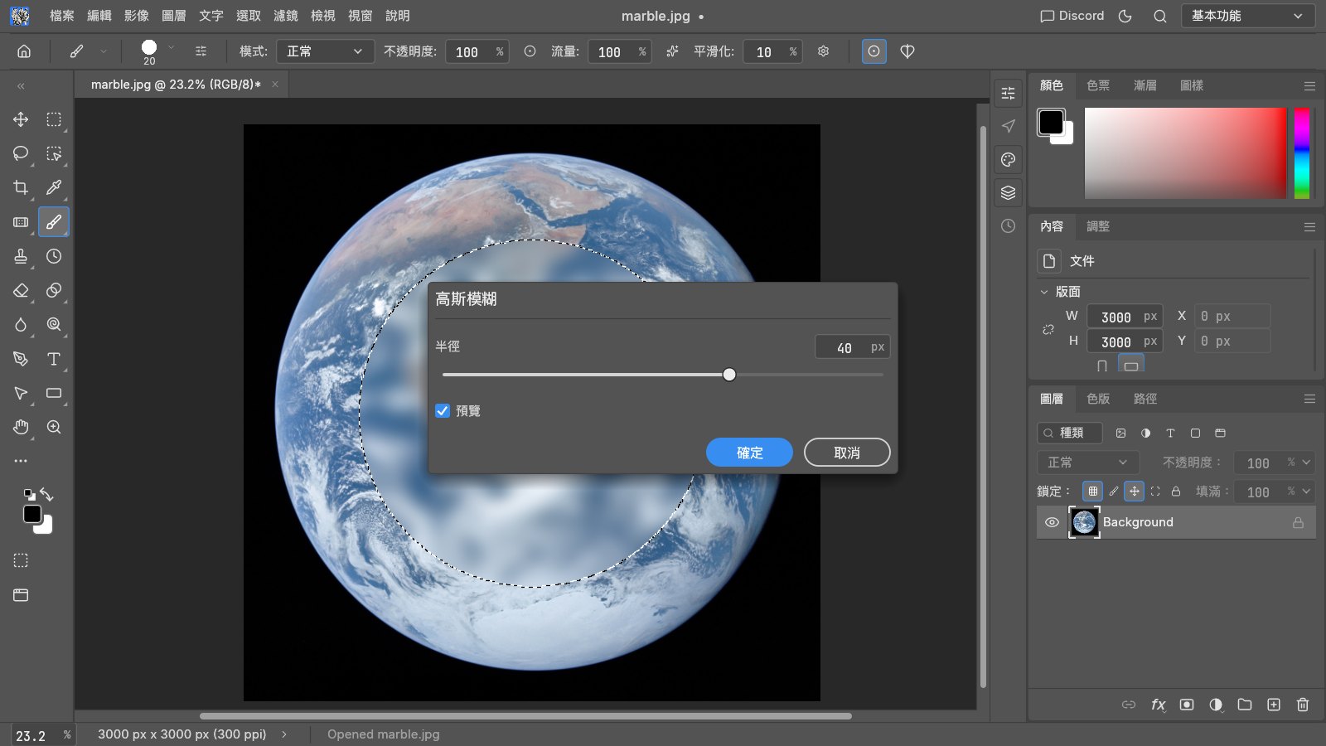Select the Move tool
Viewport: 1326px width, 746px height.
(x=21, y=119)
